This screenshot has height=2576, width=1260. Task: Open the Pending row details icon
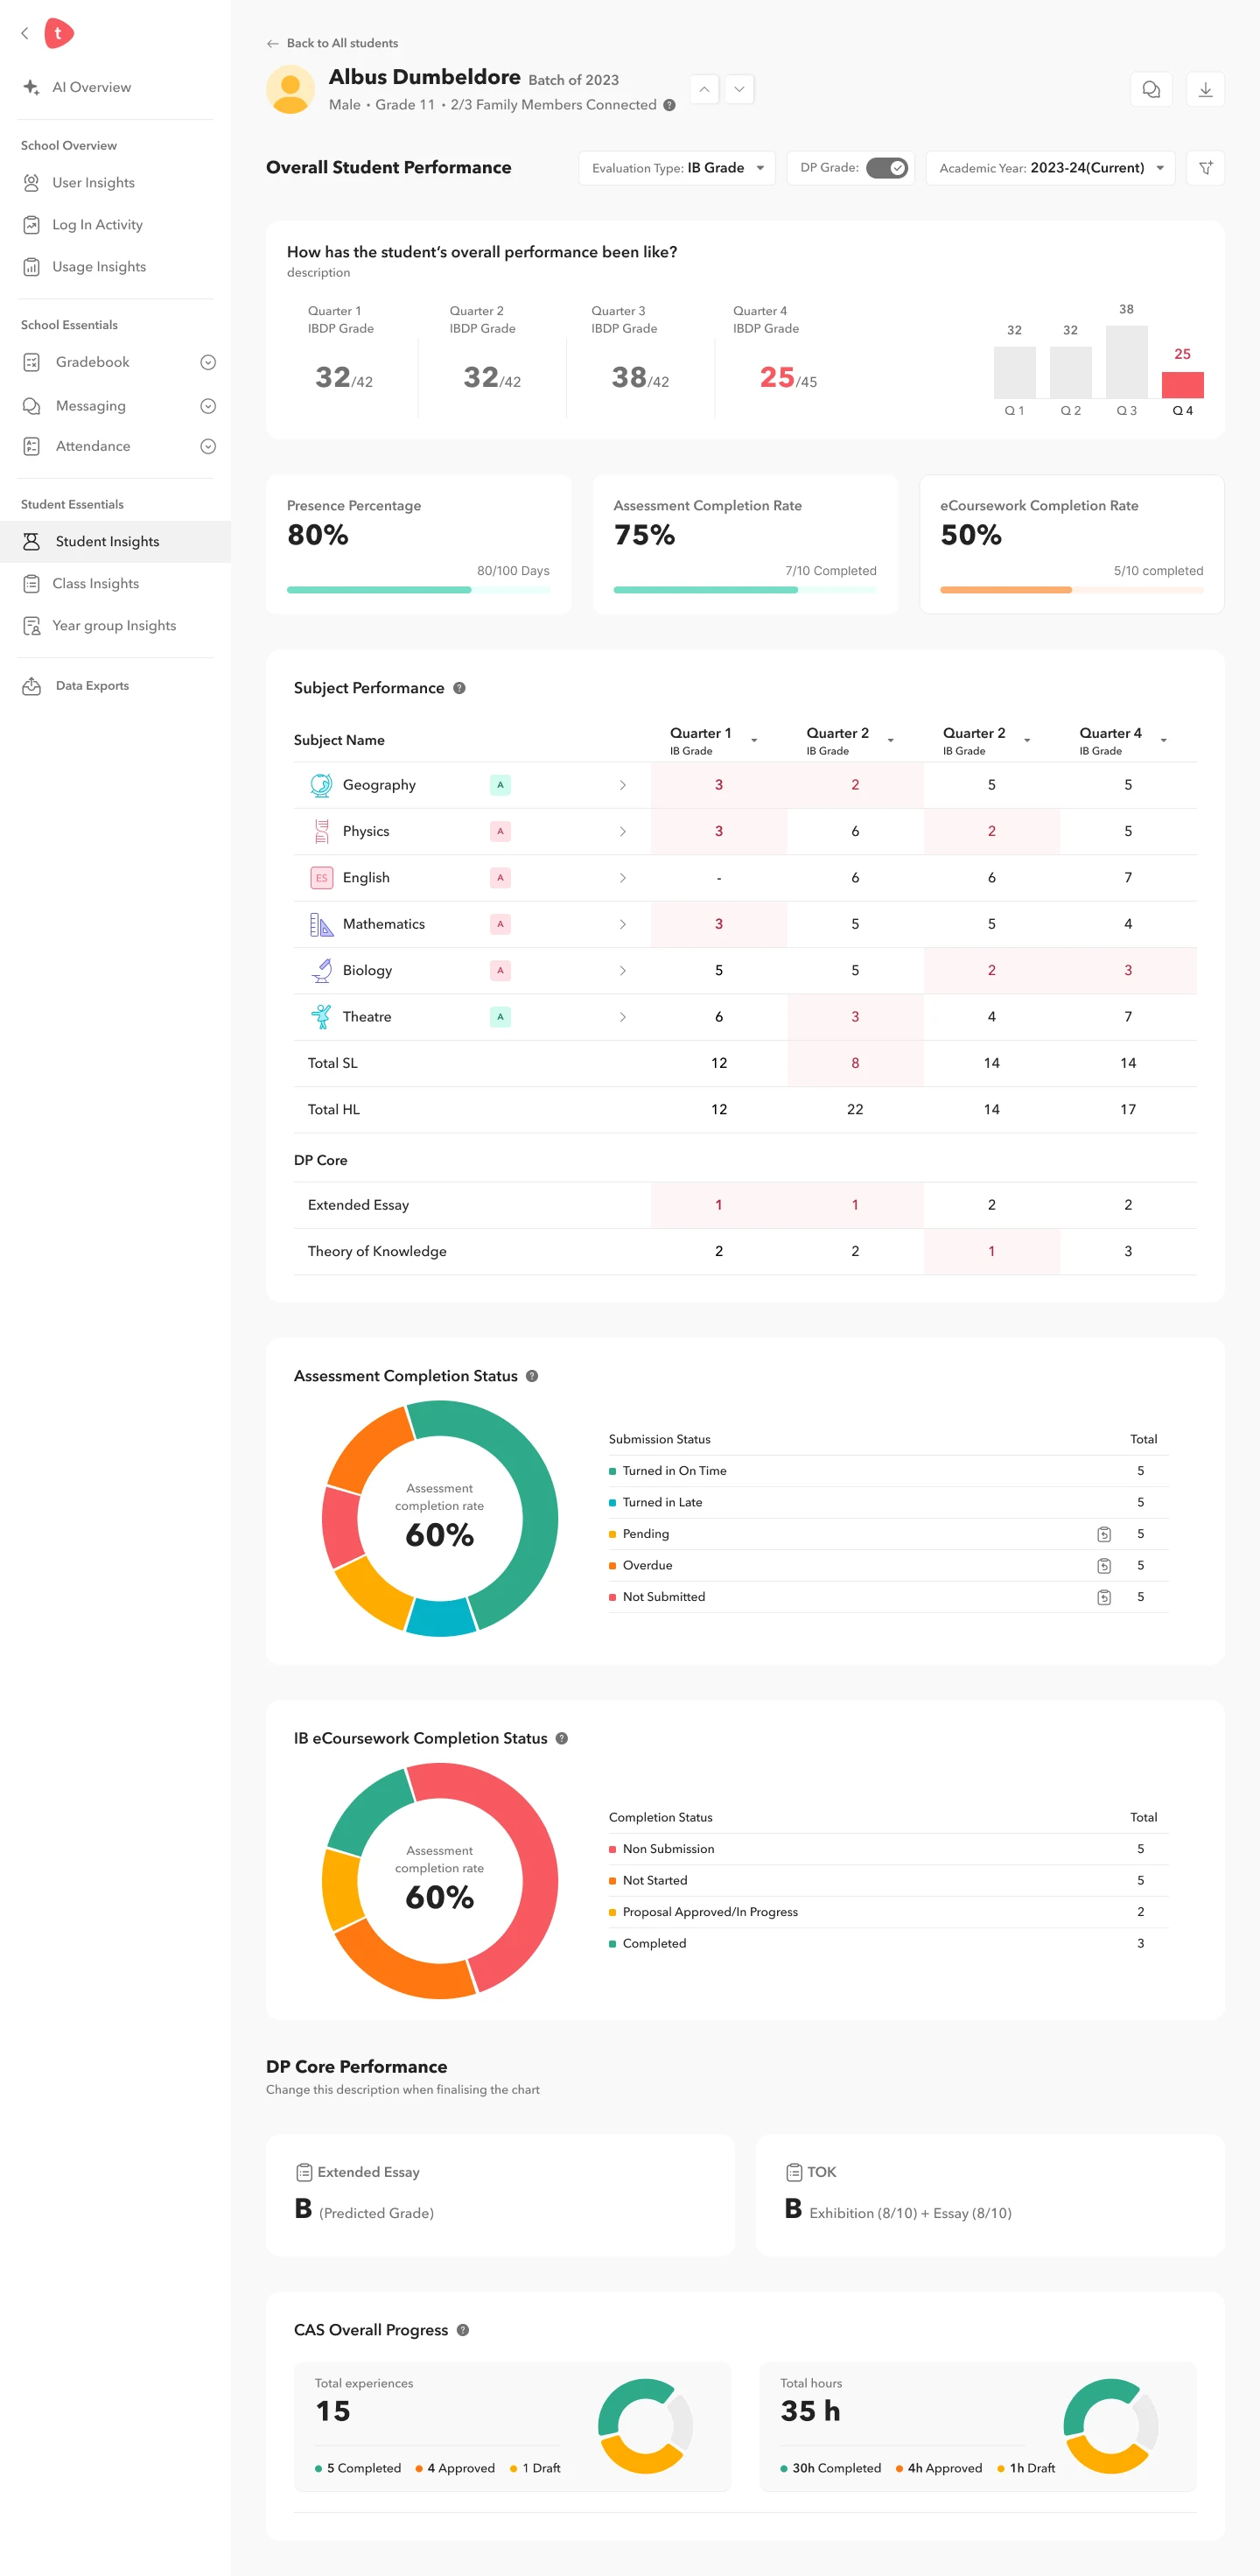(1104, 1534)
